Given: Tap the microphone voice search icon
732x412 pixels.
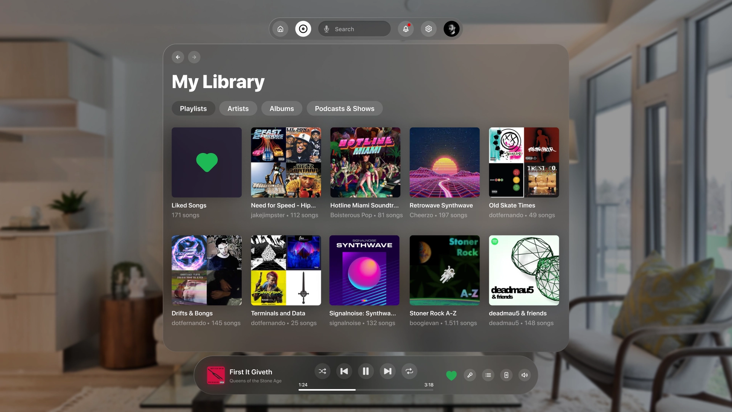Looking at the screenshot, I should coord(327,29).
